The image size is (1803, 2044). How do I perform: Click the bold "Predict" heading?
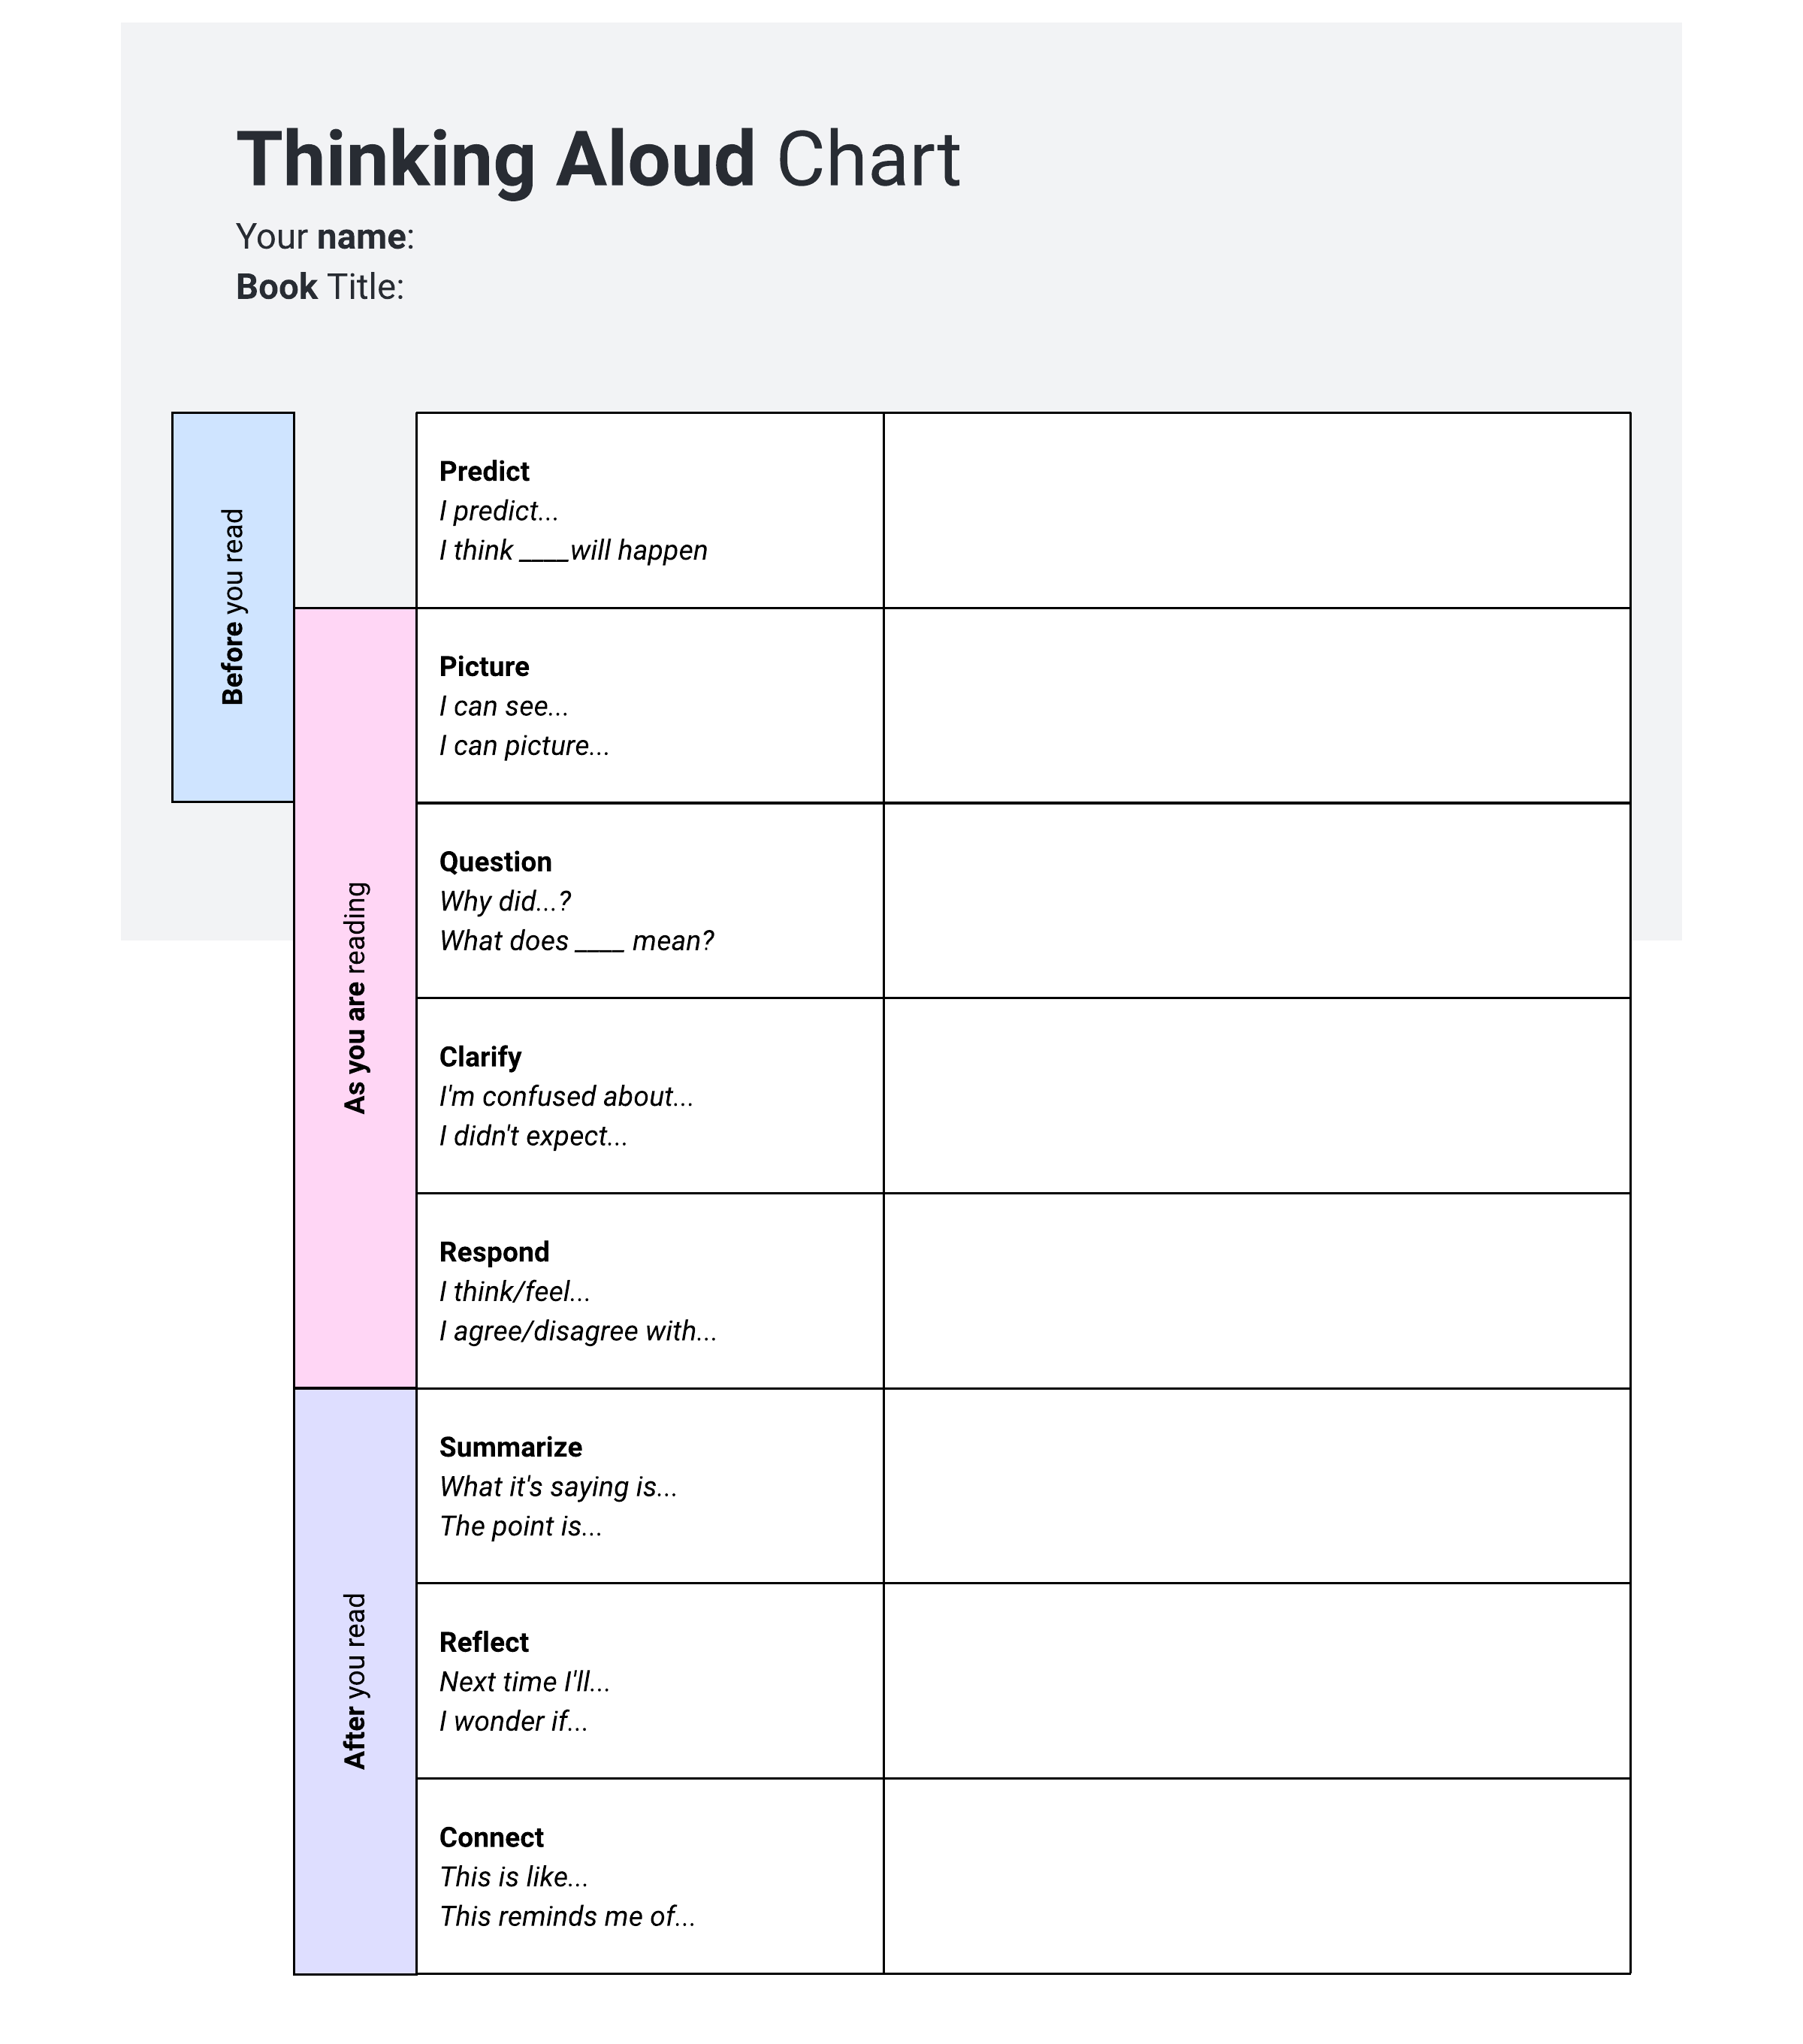point(484,471)
